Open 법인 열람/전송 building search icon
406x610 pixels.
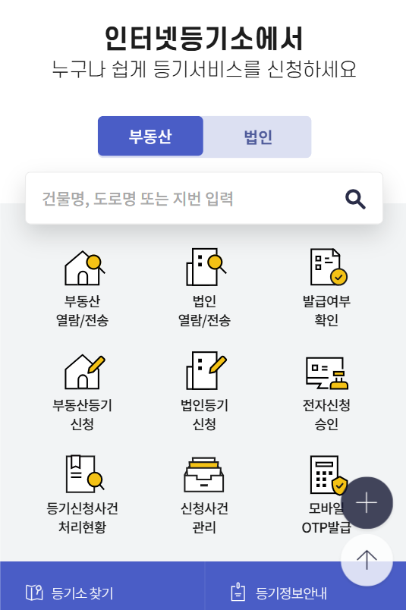coord(206,267)
